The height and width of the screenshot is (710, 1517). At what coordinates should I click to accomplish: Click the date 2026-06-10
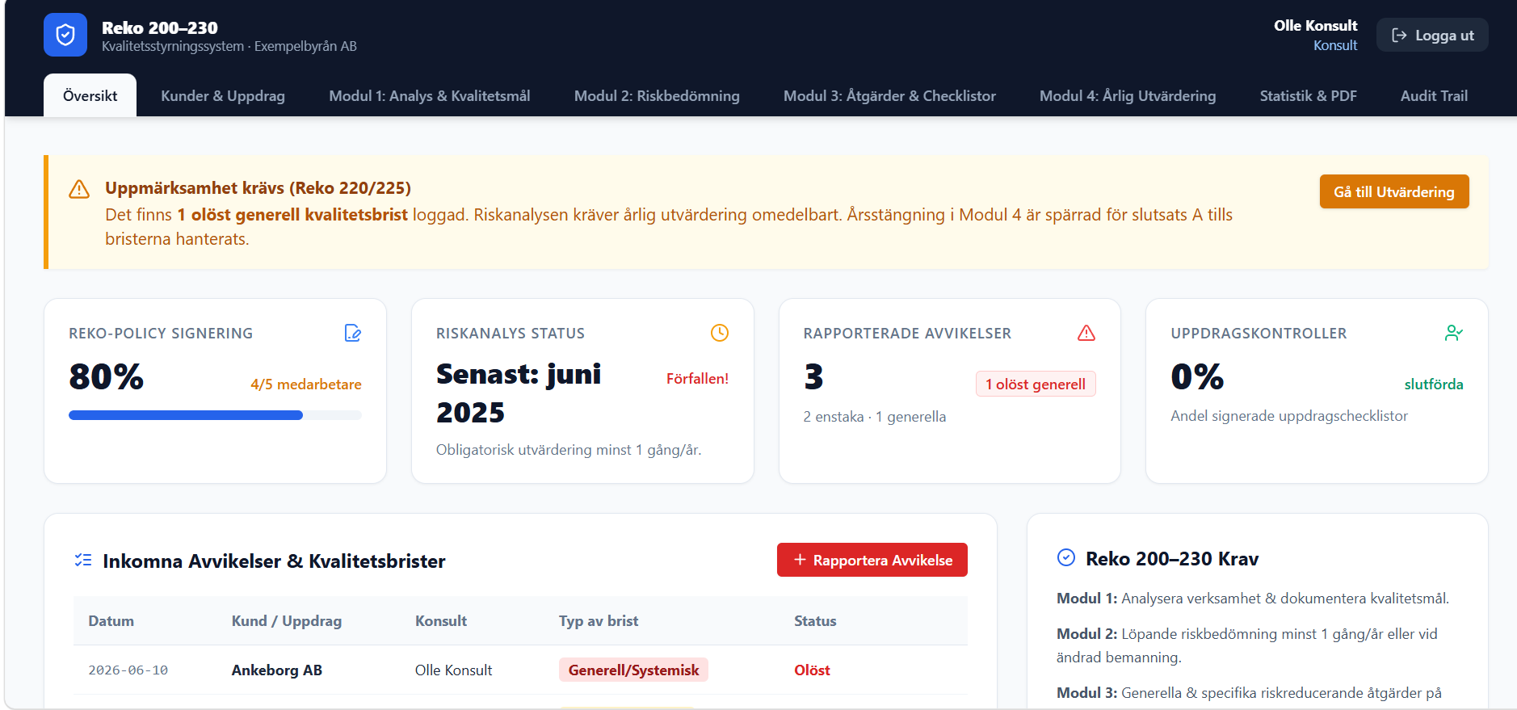128,670
